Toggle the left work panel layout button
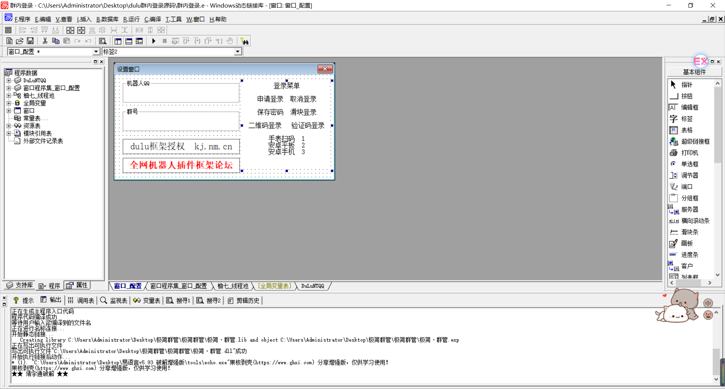 [118, 41]
